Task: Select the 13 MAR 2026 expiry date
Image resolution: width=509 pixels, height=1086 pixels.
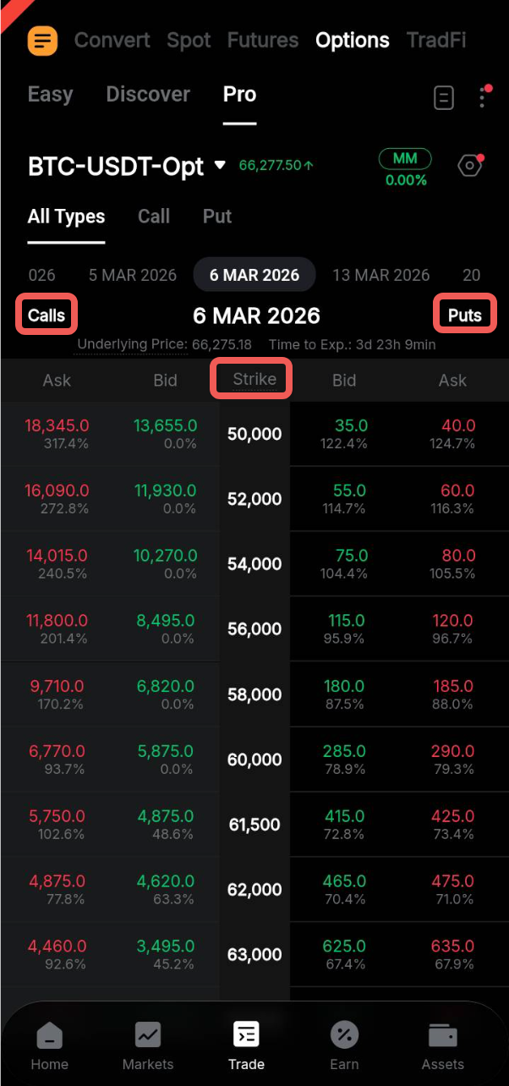Action: pos(381,275)
